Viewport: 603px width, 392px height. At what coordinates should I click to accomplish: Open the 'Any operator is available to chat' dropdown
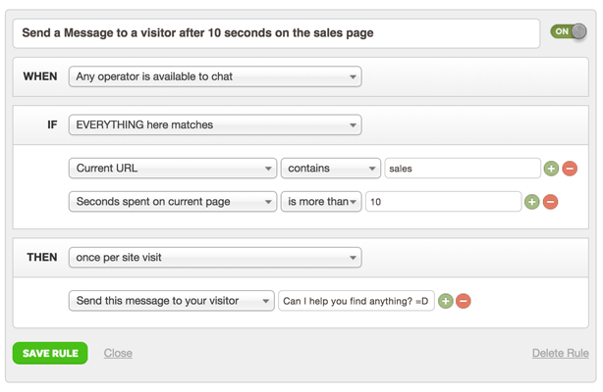[x=214, y=76]
